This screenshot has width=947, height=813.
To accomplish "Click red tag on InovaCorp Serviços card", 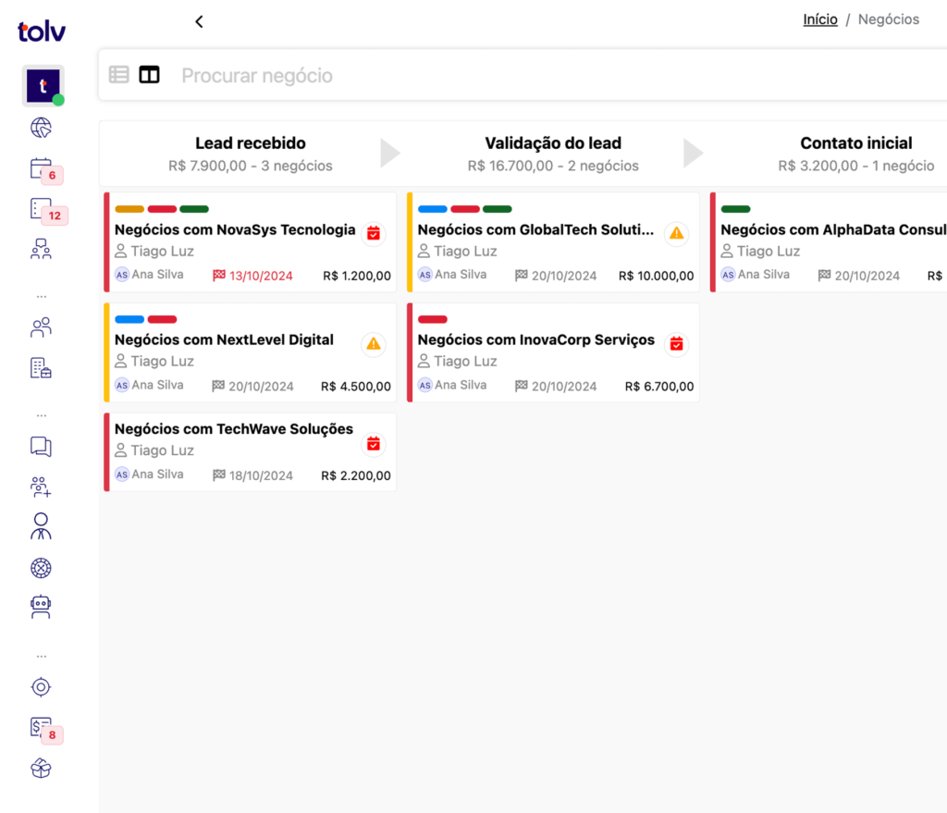I will tap(433, 319).
